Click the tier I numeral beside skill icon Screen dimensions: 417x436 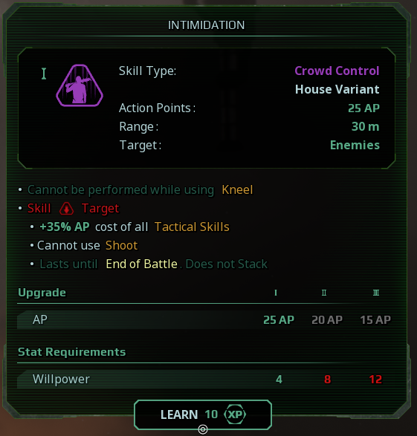pyautogui.click(x=44, y=74)
